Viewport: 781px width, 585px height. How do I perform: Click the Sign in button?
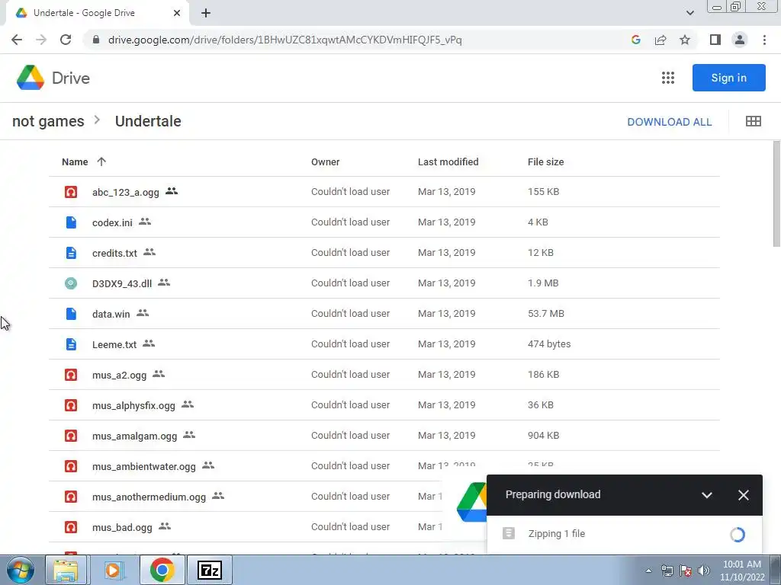click(x=728, y=78)
